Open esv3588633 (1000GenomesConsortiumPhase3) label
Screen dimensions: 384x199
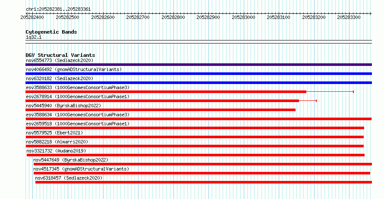click(x=78, y=87)
